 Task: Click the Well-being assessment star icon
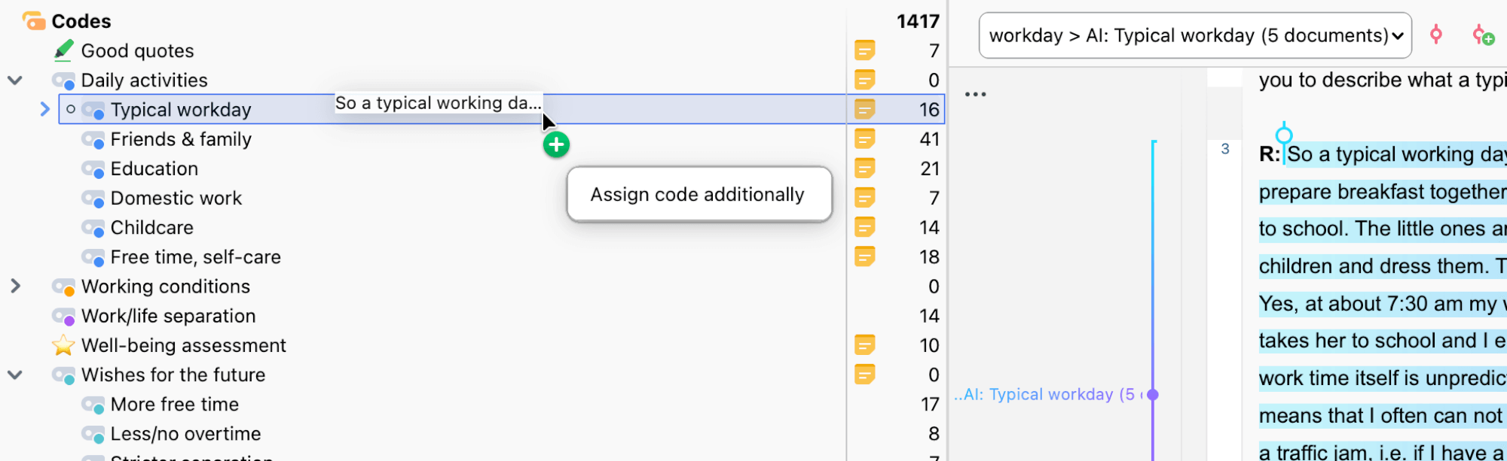coord(63,345)
